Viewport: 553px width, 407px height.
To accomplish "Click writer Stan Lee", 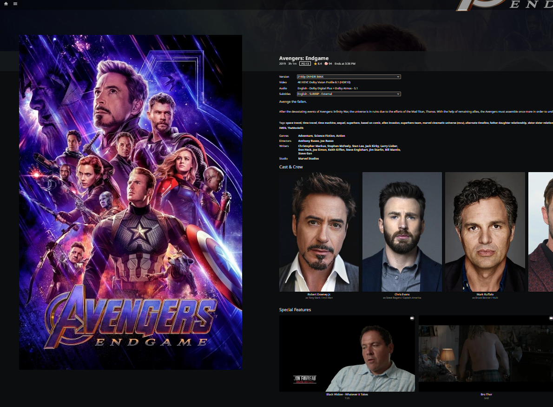I will click(x=358, y=146).
